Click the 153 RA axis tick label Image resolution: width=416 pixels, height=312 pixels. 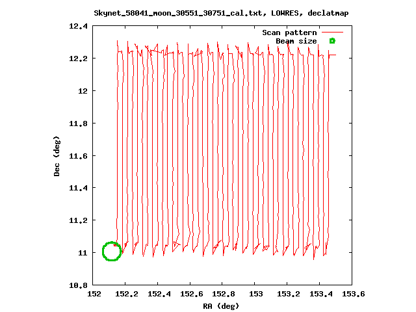256,294
